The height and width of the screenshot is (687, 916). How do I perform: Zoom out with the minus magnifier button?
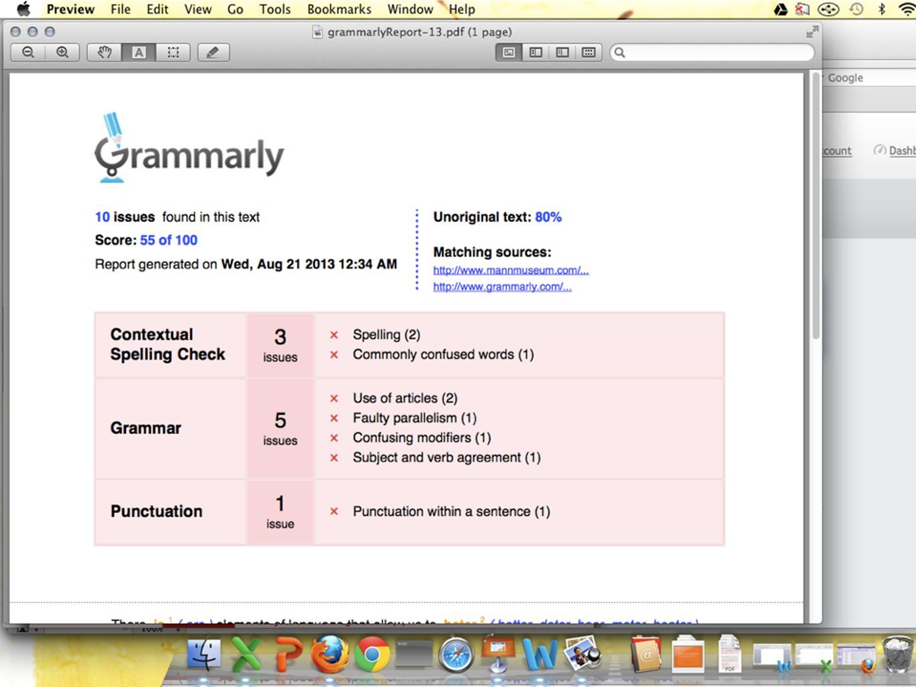click(x=28, y=52)
